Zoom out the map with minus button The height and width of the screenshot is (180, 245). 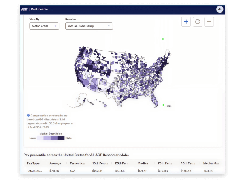(x=209, y=22)
